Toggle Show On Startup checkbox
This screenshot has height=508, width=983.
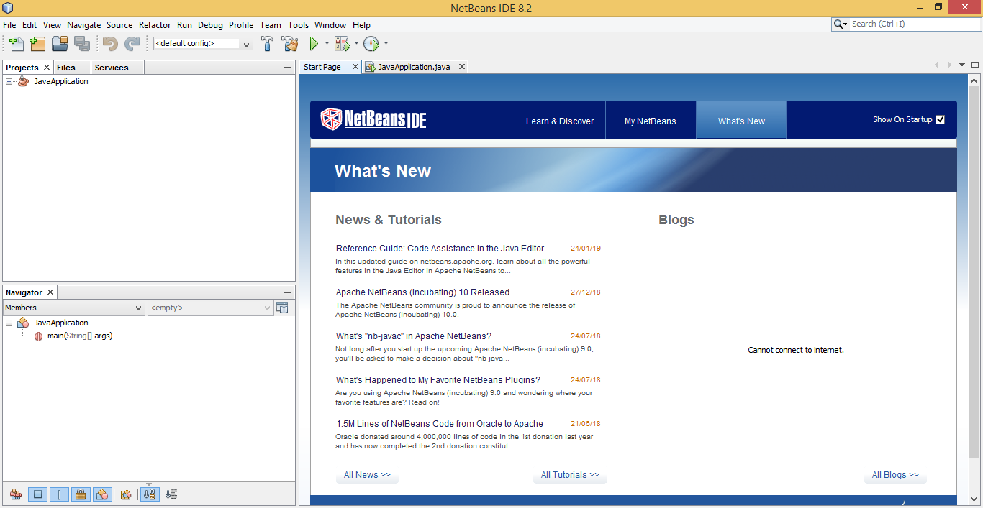940,120
